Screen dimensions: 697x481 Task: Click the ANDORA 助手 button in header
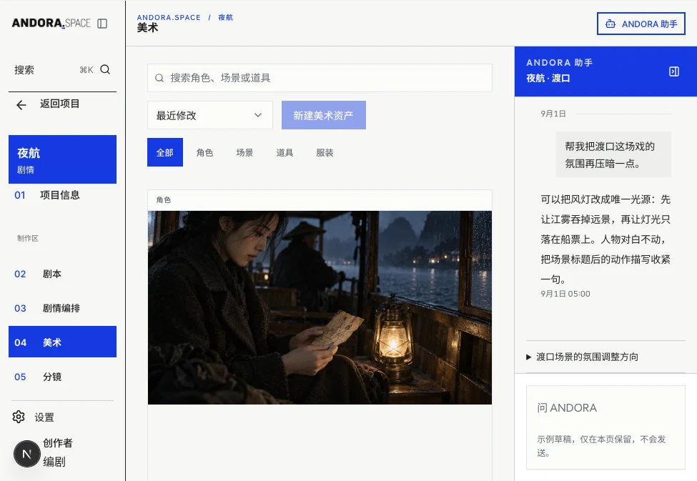point(641,24)
